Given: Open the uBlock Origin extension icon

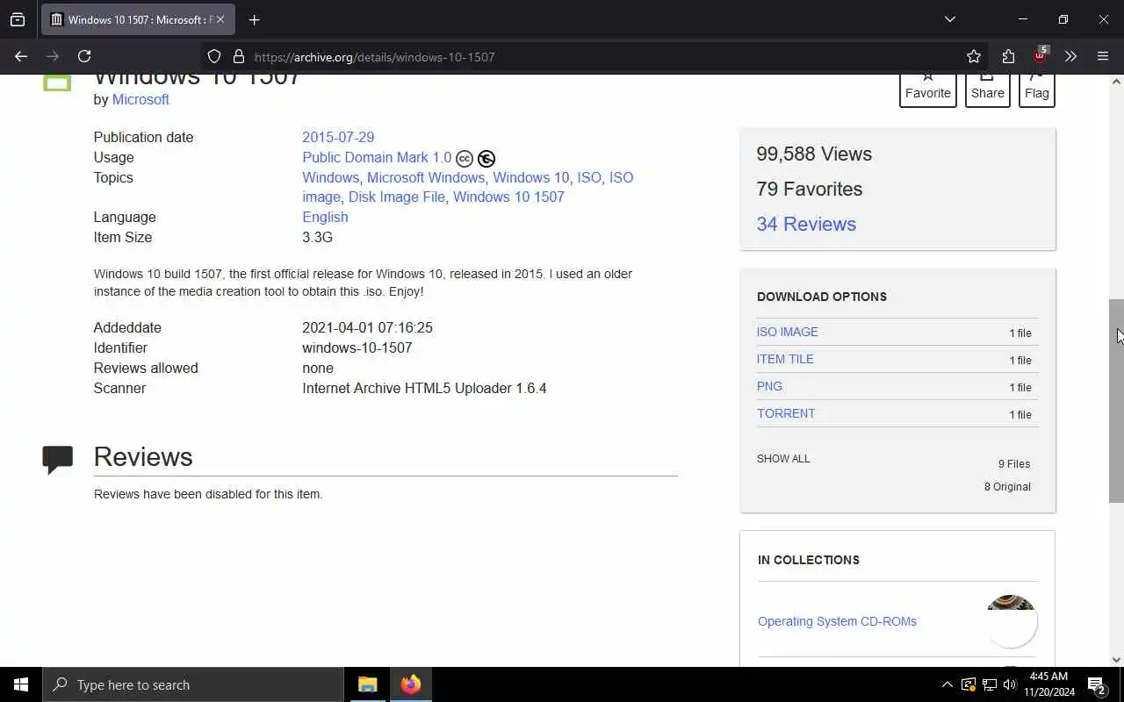Looking at the screenshot, I should (1041, 56).
